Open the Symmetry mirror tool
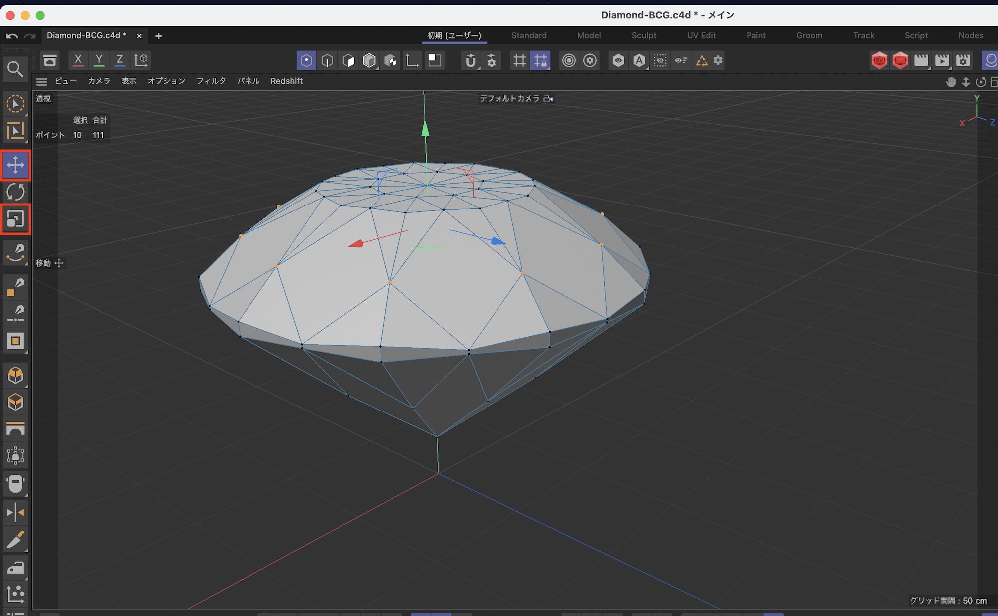The height and width of the screenshot is (616, 998). [x=15, y=512]
